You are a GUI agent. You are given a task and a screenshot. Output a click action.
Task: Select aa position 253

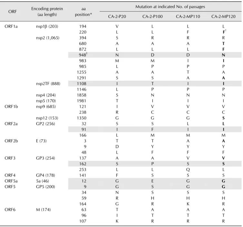click(x=83, y=170)
